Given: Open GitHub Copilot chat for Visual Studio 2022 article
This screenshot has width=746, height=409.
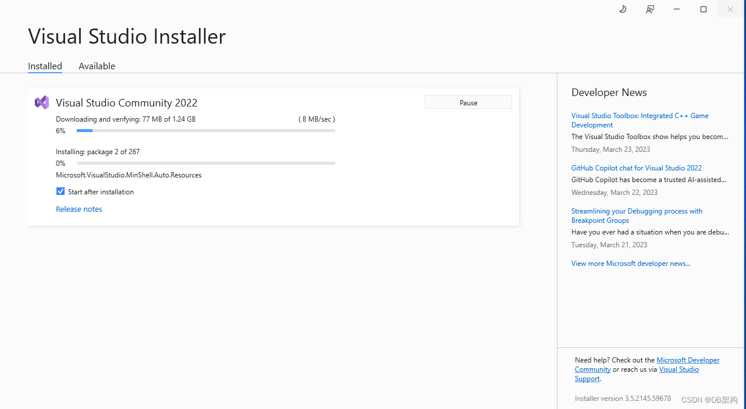Looking at the screenshot, I should pos(637,168).
